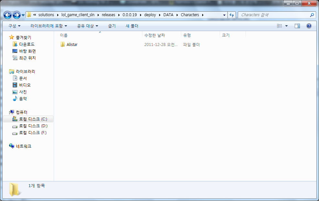This screenshot has width=319, height=201.
Task: Click the 즐겨찾기 star icon
Action: click(12, 37)
